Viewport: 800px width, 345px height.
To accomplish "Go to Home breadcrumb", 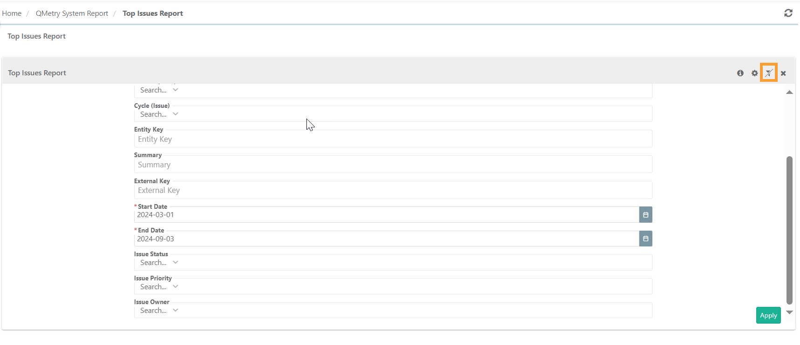I will pyautogui.click(x=12, y=13).
